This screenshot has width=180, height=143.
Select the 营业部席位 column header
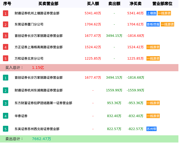[162, 4]
